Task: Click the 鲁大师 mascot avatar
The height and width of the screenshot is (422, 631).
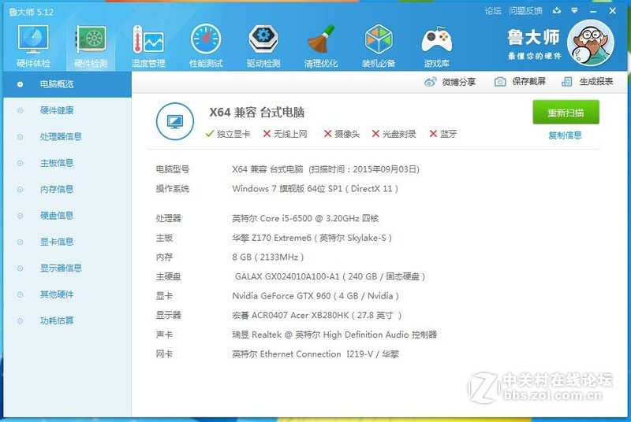Action: pos(590,43)
